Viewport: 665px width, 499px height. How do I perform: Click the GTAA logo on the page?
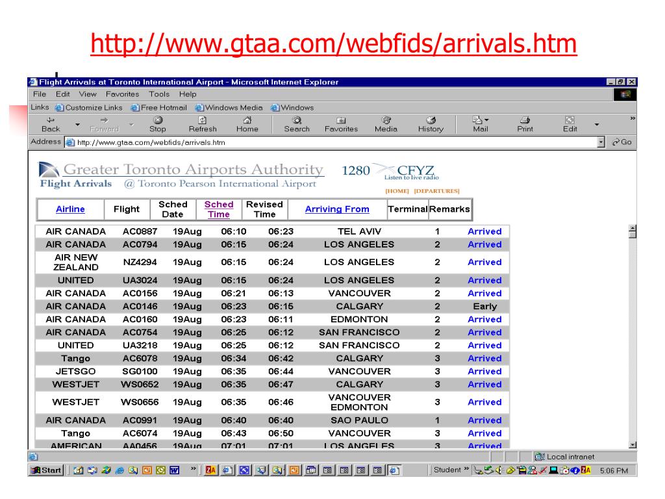pyautogui.click(x=49, y=170)
